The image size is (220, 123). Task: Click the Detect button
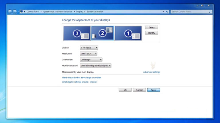[x=151, y=27]
